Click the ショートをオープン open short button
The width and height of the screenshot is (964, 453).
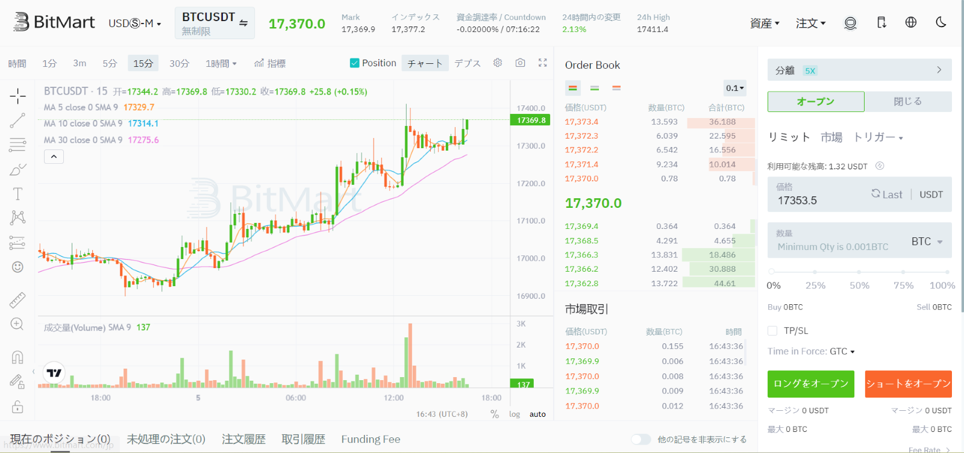coord(909,384)
